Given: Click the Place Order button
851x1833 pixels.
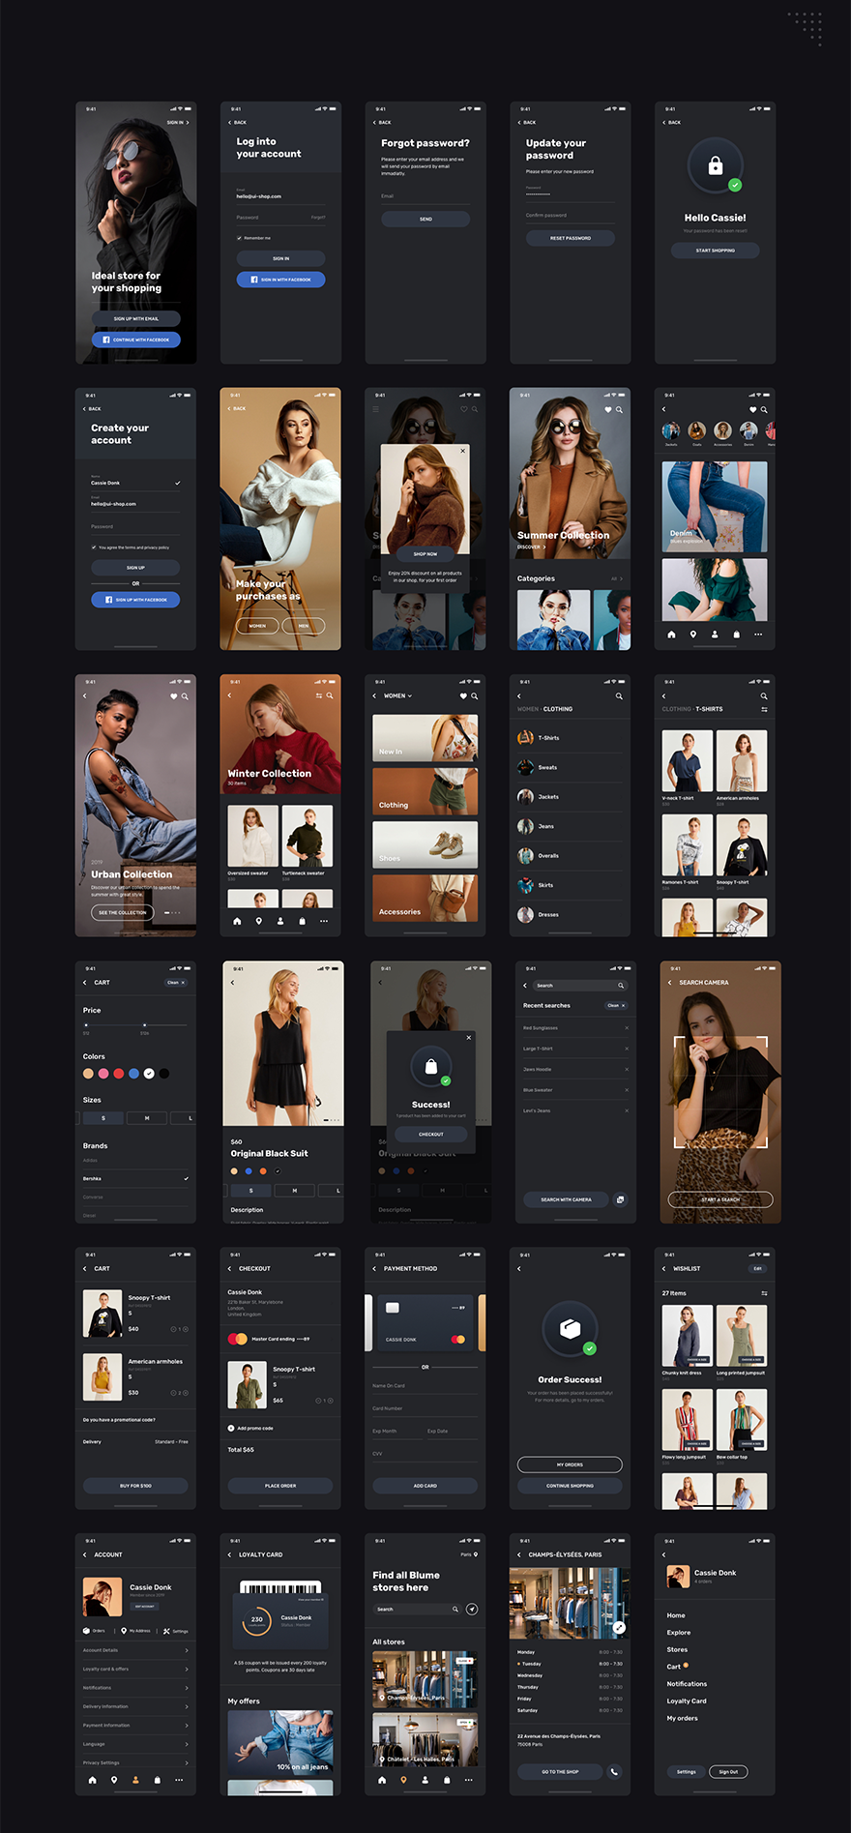Looking at the screenshot, I should [280, 1486].
